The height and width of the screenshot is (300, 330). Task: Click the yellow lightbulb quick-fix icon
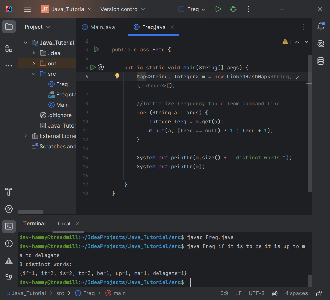click(117, 76)
